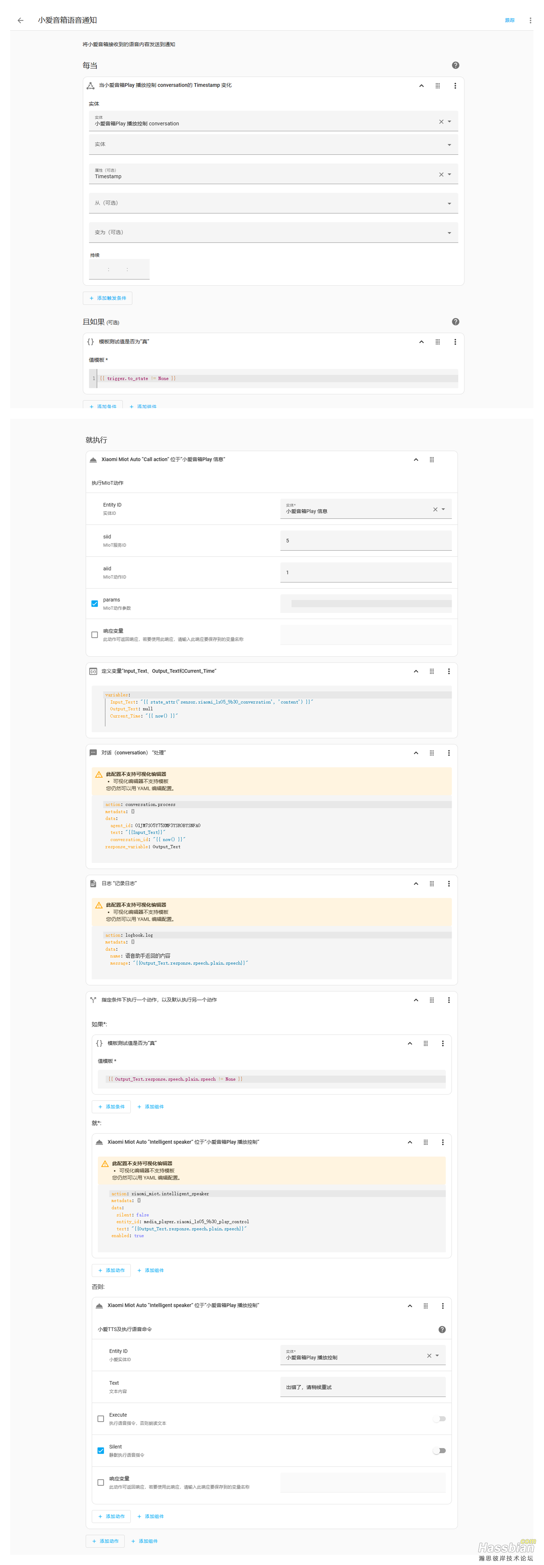This screenshot has width=544, height=1565.
Task: Grab the drag handle of the 日志 记录日志 card
Action: (432, 884)
